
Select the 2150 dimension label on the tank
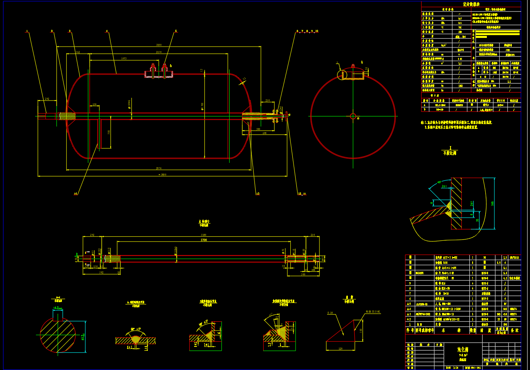pyautogui.click(x=159, y=52)
